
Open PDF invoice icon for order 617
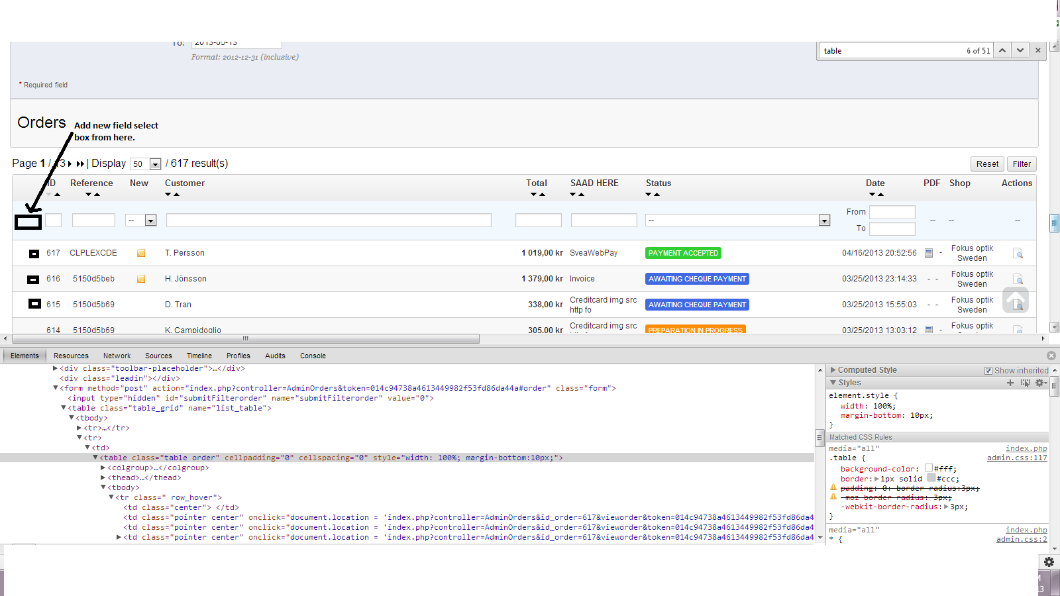click(x=929, y=253)
